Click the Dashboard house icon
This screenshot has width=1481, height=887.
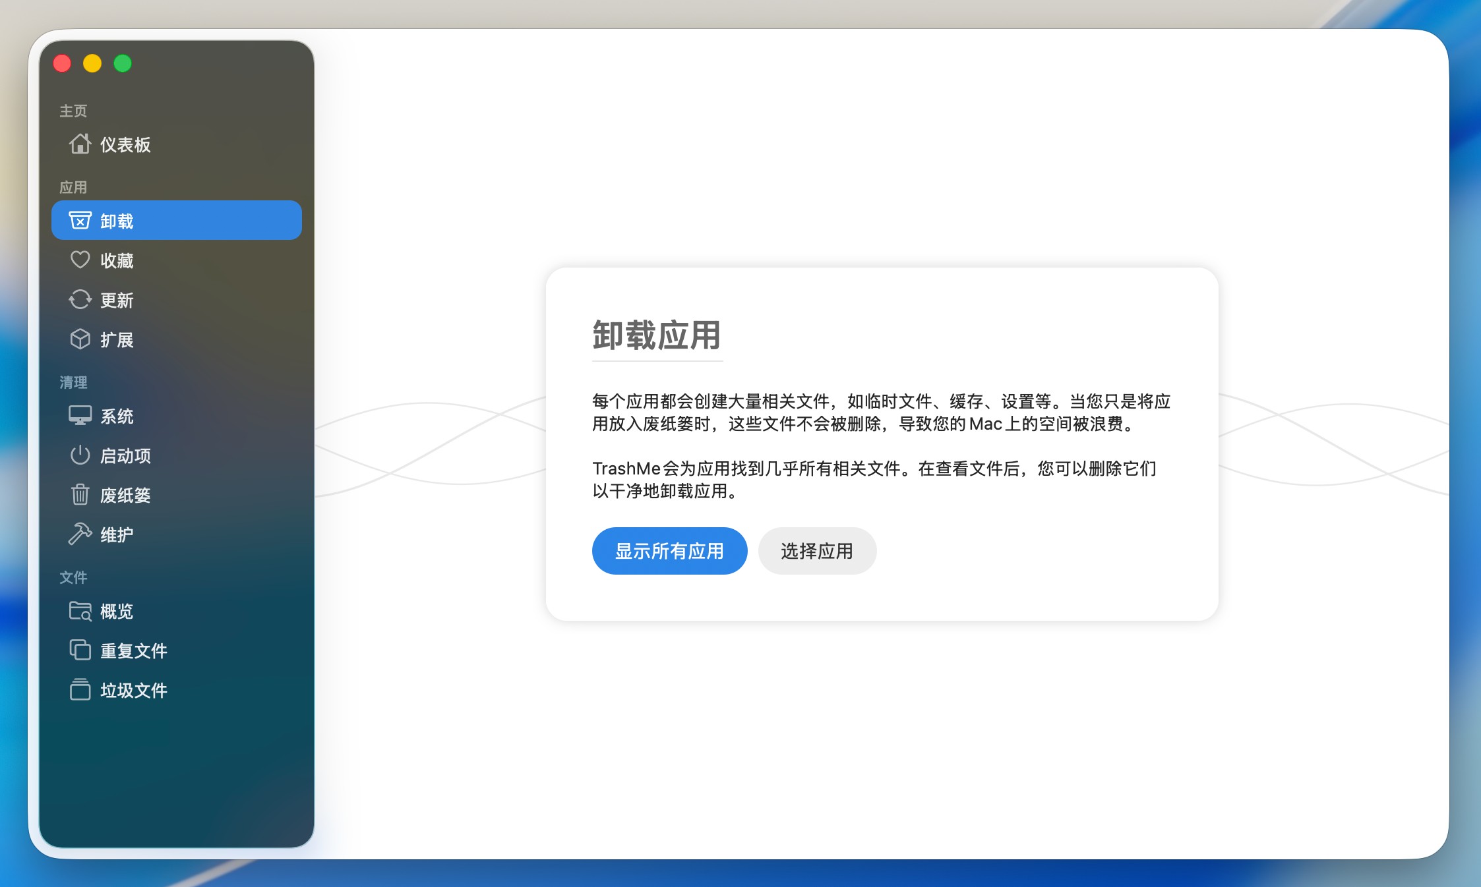pyautogui.click(x=80, y=144)
